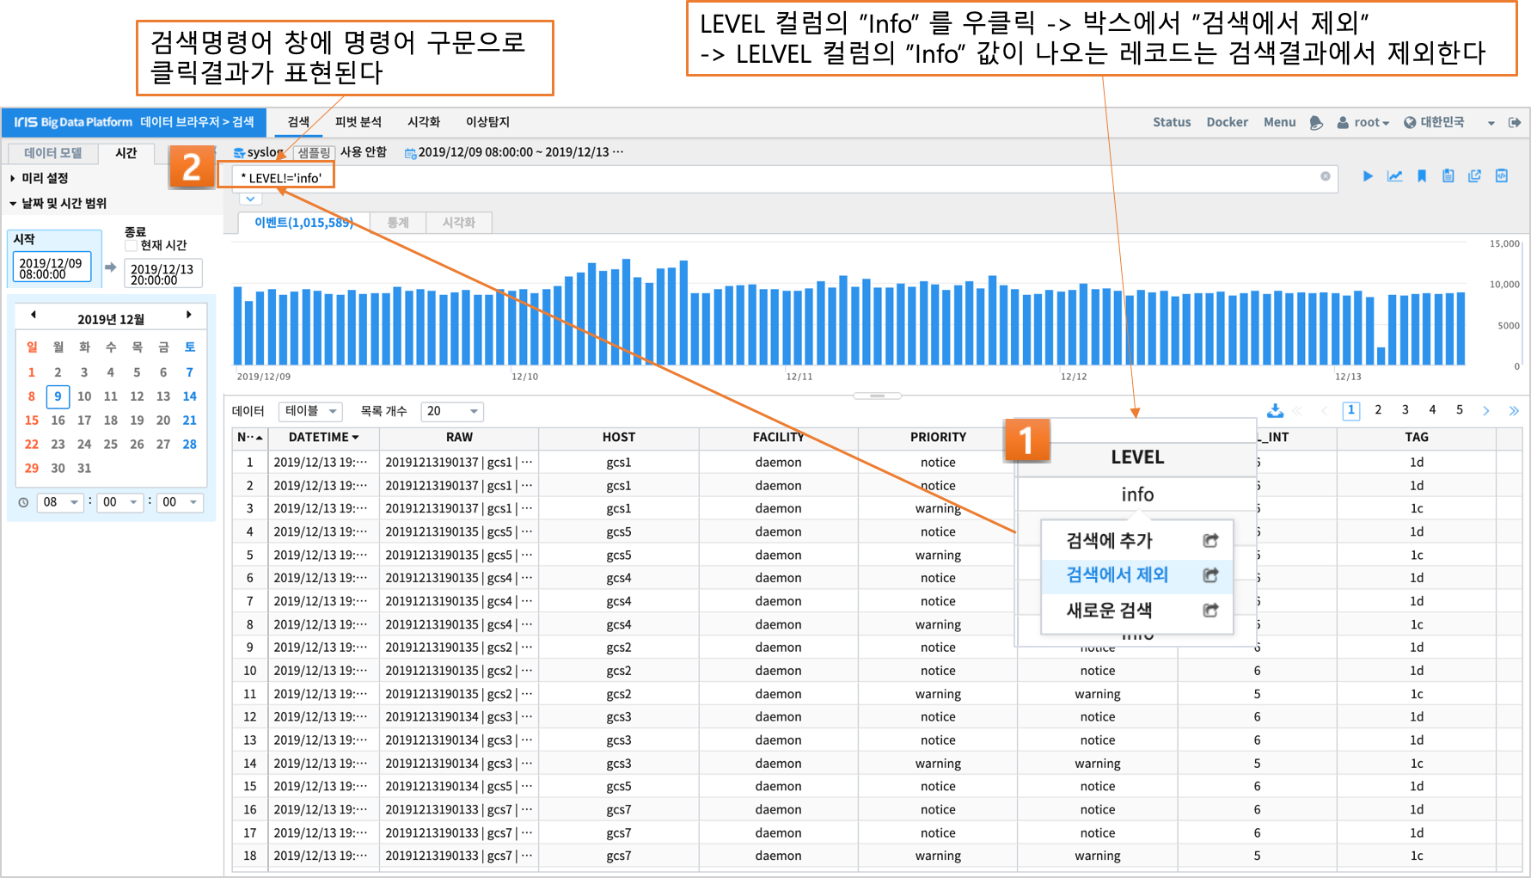This screenshot has height=878, width=1531.
Task: Click the 샘플링 button
Action: click(x=314, y=153)
